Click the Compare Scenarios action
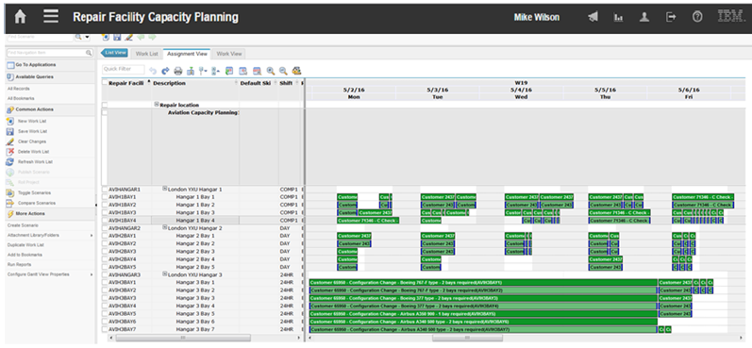Image resolution: width=752 pixels, height=348 pixels. pyautogui.click(x=37, y=203)
